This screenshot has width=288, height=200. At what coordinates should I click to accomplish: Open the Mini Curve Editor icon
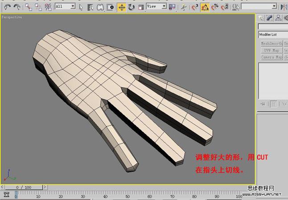[6, 194]
